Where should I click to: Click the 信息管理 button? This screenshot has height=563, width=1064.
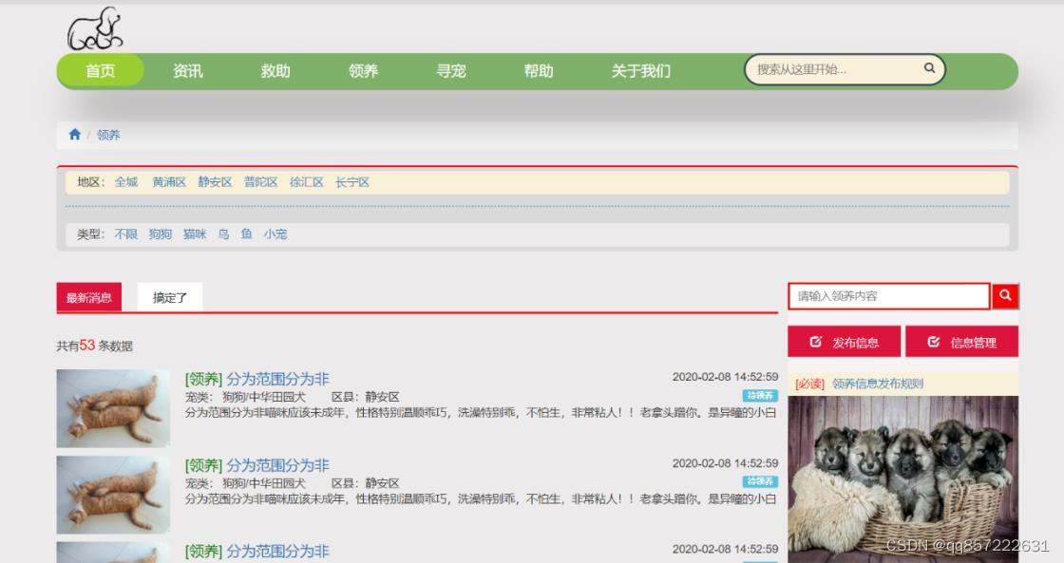(962, 342)
